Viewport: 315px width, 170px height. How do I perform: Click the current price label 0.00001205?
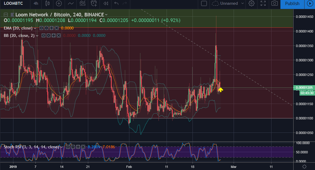304,88
